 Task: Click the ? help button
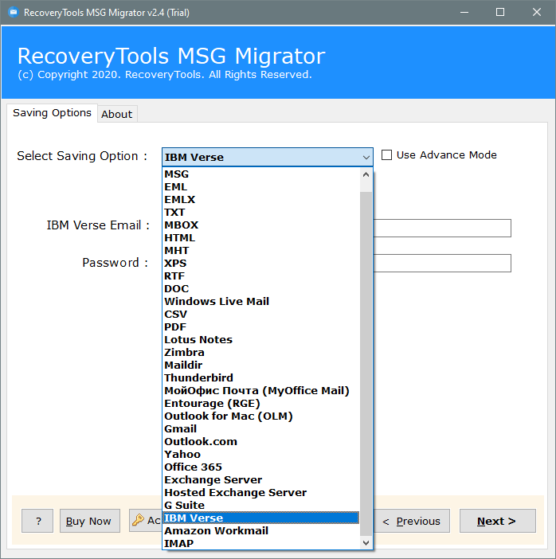37,521
